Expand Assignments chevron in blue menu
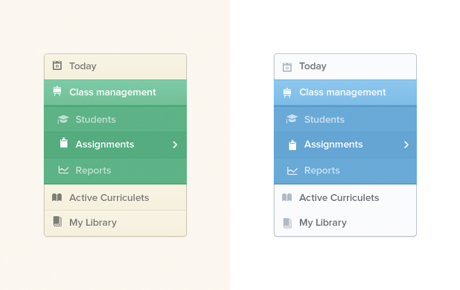This screenshot has width=460, height=290. click(407, 145)
